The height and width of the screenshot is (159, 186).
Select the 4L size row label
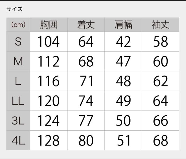(x=18, y=140)
